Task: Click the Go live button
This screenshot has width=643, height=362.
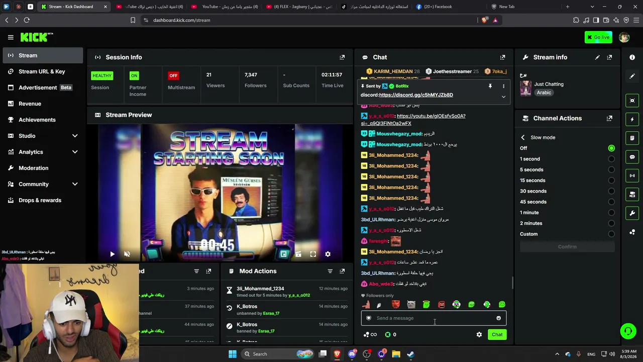Action: pyautogui.click(x=598, y=37)
